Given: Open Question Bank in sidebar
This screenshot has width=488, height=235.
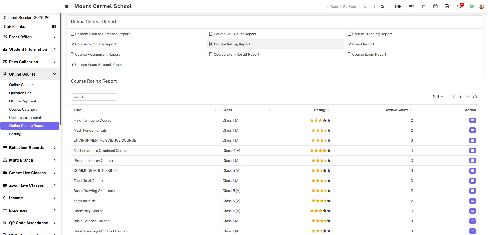Looking at the screenshot, I should click(x=21, y=93).
